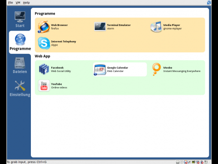Click the 'Web Calendar' subtitle text

tap(115, 71)
